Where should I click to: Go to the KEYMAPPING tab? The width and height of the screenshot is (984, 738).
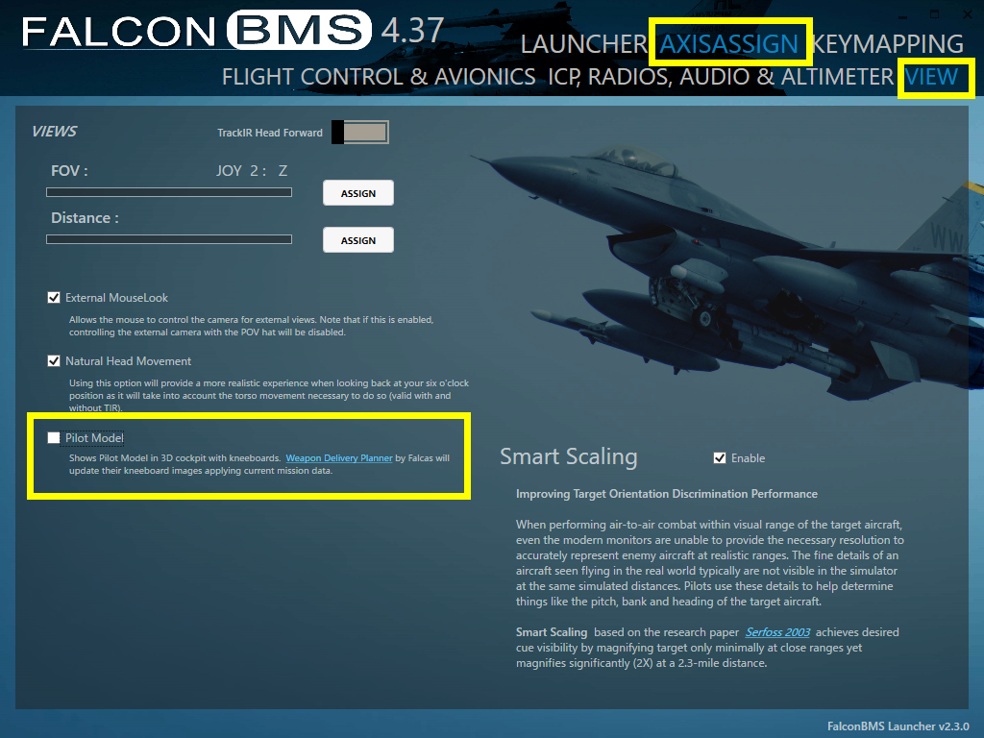[888, 44]
